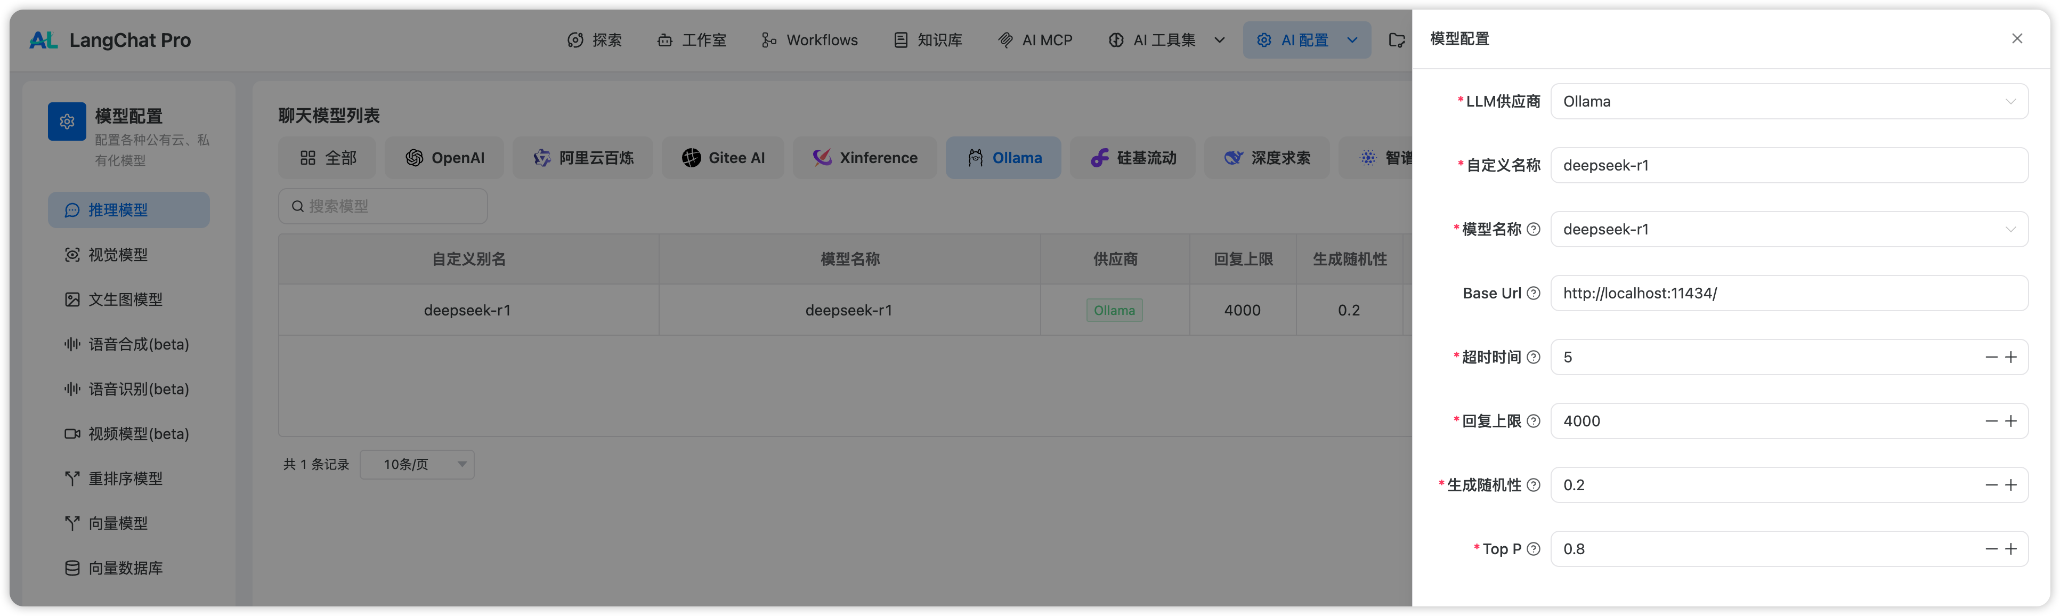This screenshot has height=616, width=2060.
Task: Click the help icon beside 模型名称
Action: click(x=1533, y=230)
